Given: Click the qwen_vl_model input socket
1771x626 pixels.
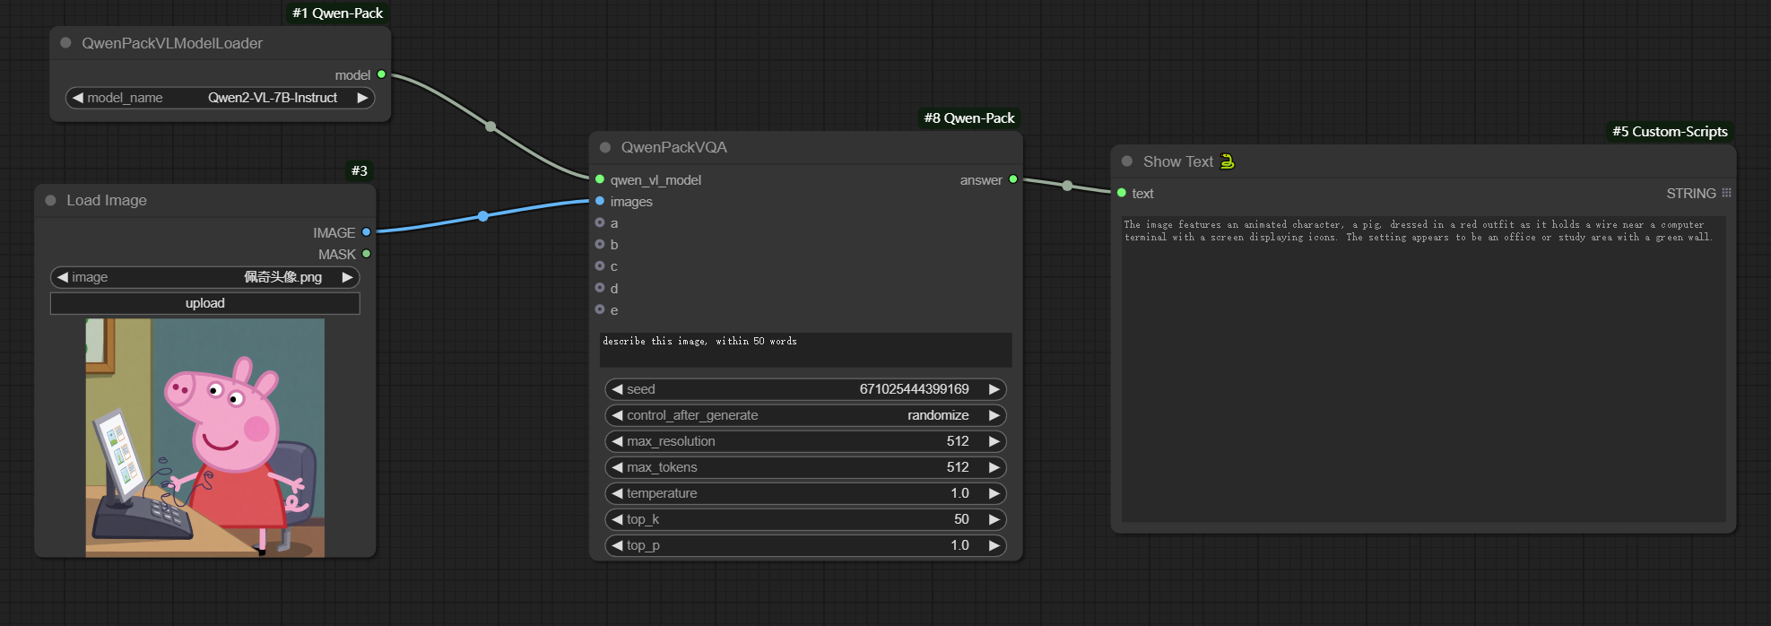Looking at the screenshot, I should [x=600, y=179].
